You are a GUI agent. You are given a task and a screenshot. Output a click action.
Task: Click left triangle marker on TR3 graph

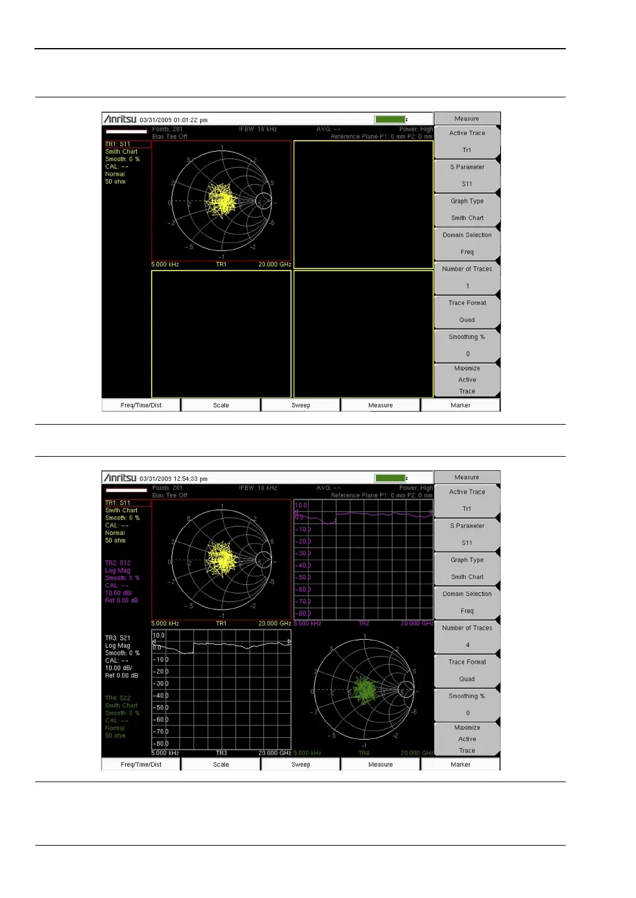click(154, 642)
